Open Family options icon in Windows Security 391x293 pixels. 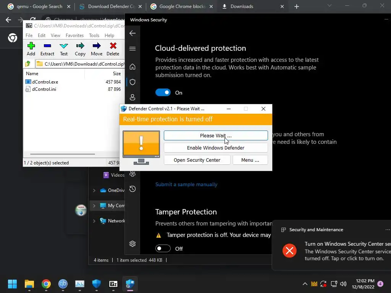(x=132, y=174)
